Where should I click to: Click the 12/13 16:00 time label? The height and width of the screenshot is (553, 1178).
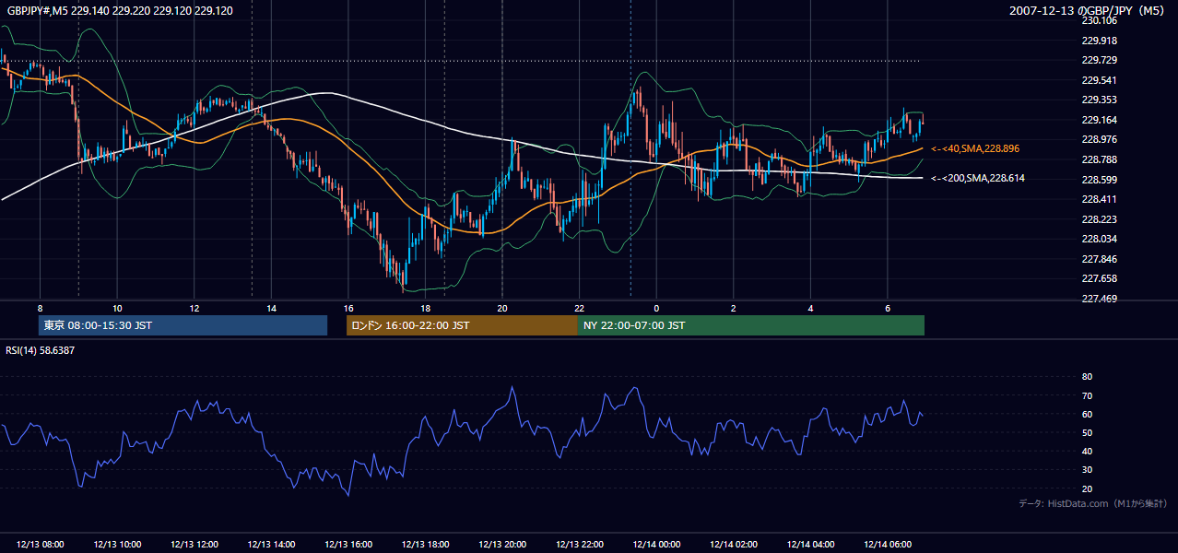[x=348, y=545]
